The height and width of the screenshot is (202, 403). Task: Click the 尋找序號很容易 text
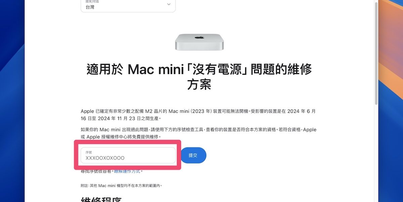pyautogui.click(x=97, y=171)
